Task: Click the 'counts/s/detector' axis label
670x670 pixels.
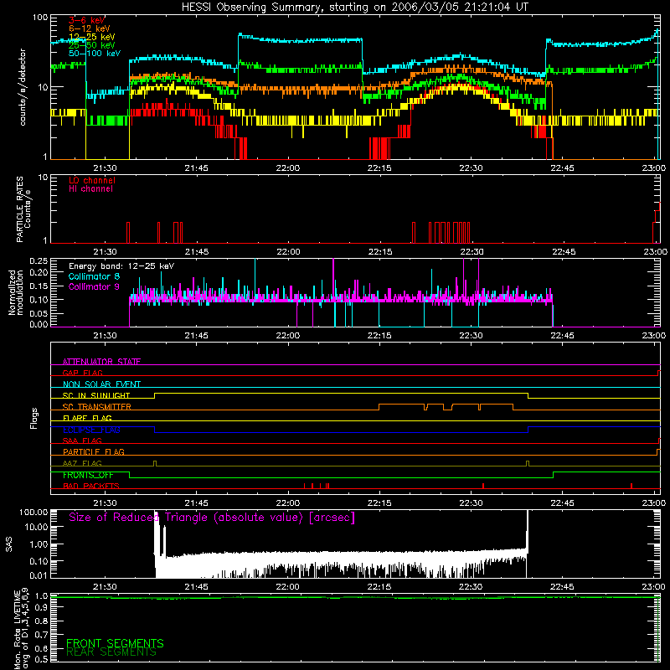Action: pyautogui.click(x=23, y=87)
